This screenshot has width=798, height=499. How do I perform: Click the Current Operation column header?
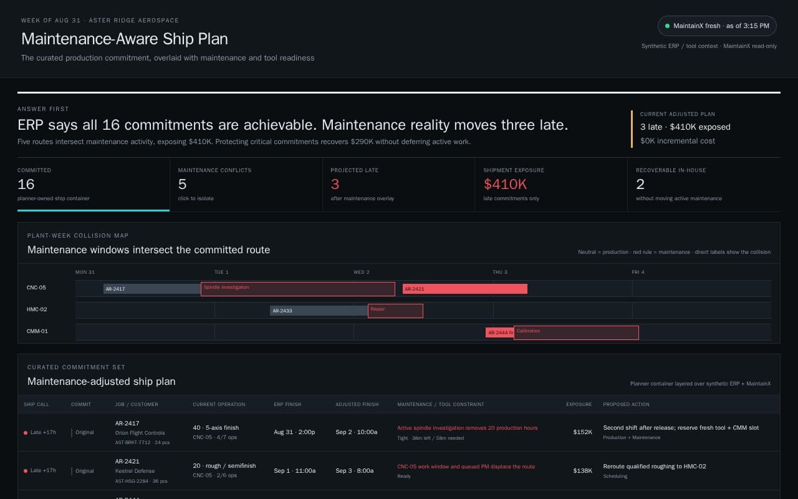point(219,404)
